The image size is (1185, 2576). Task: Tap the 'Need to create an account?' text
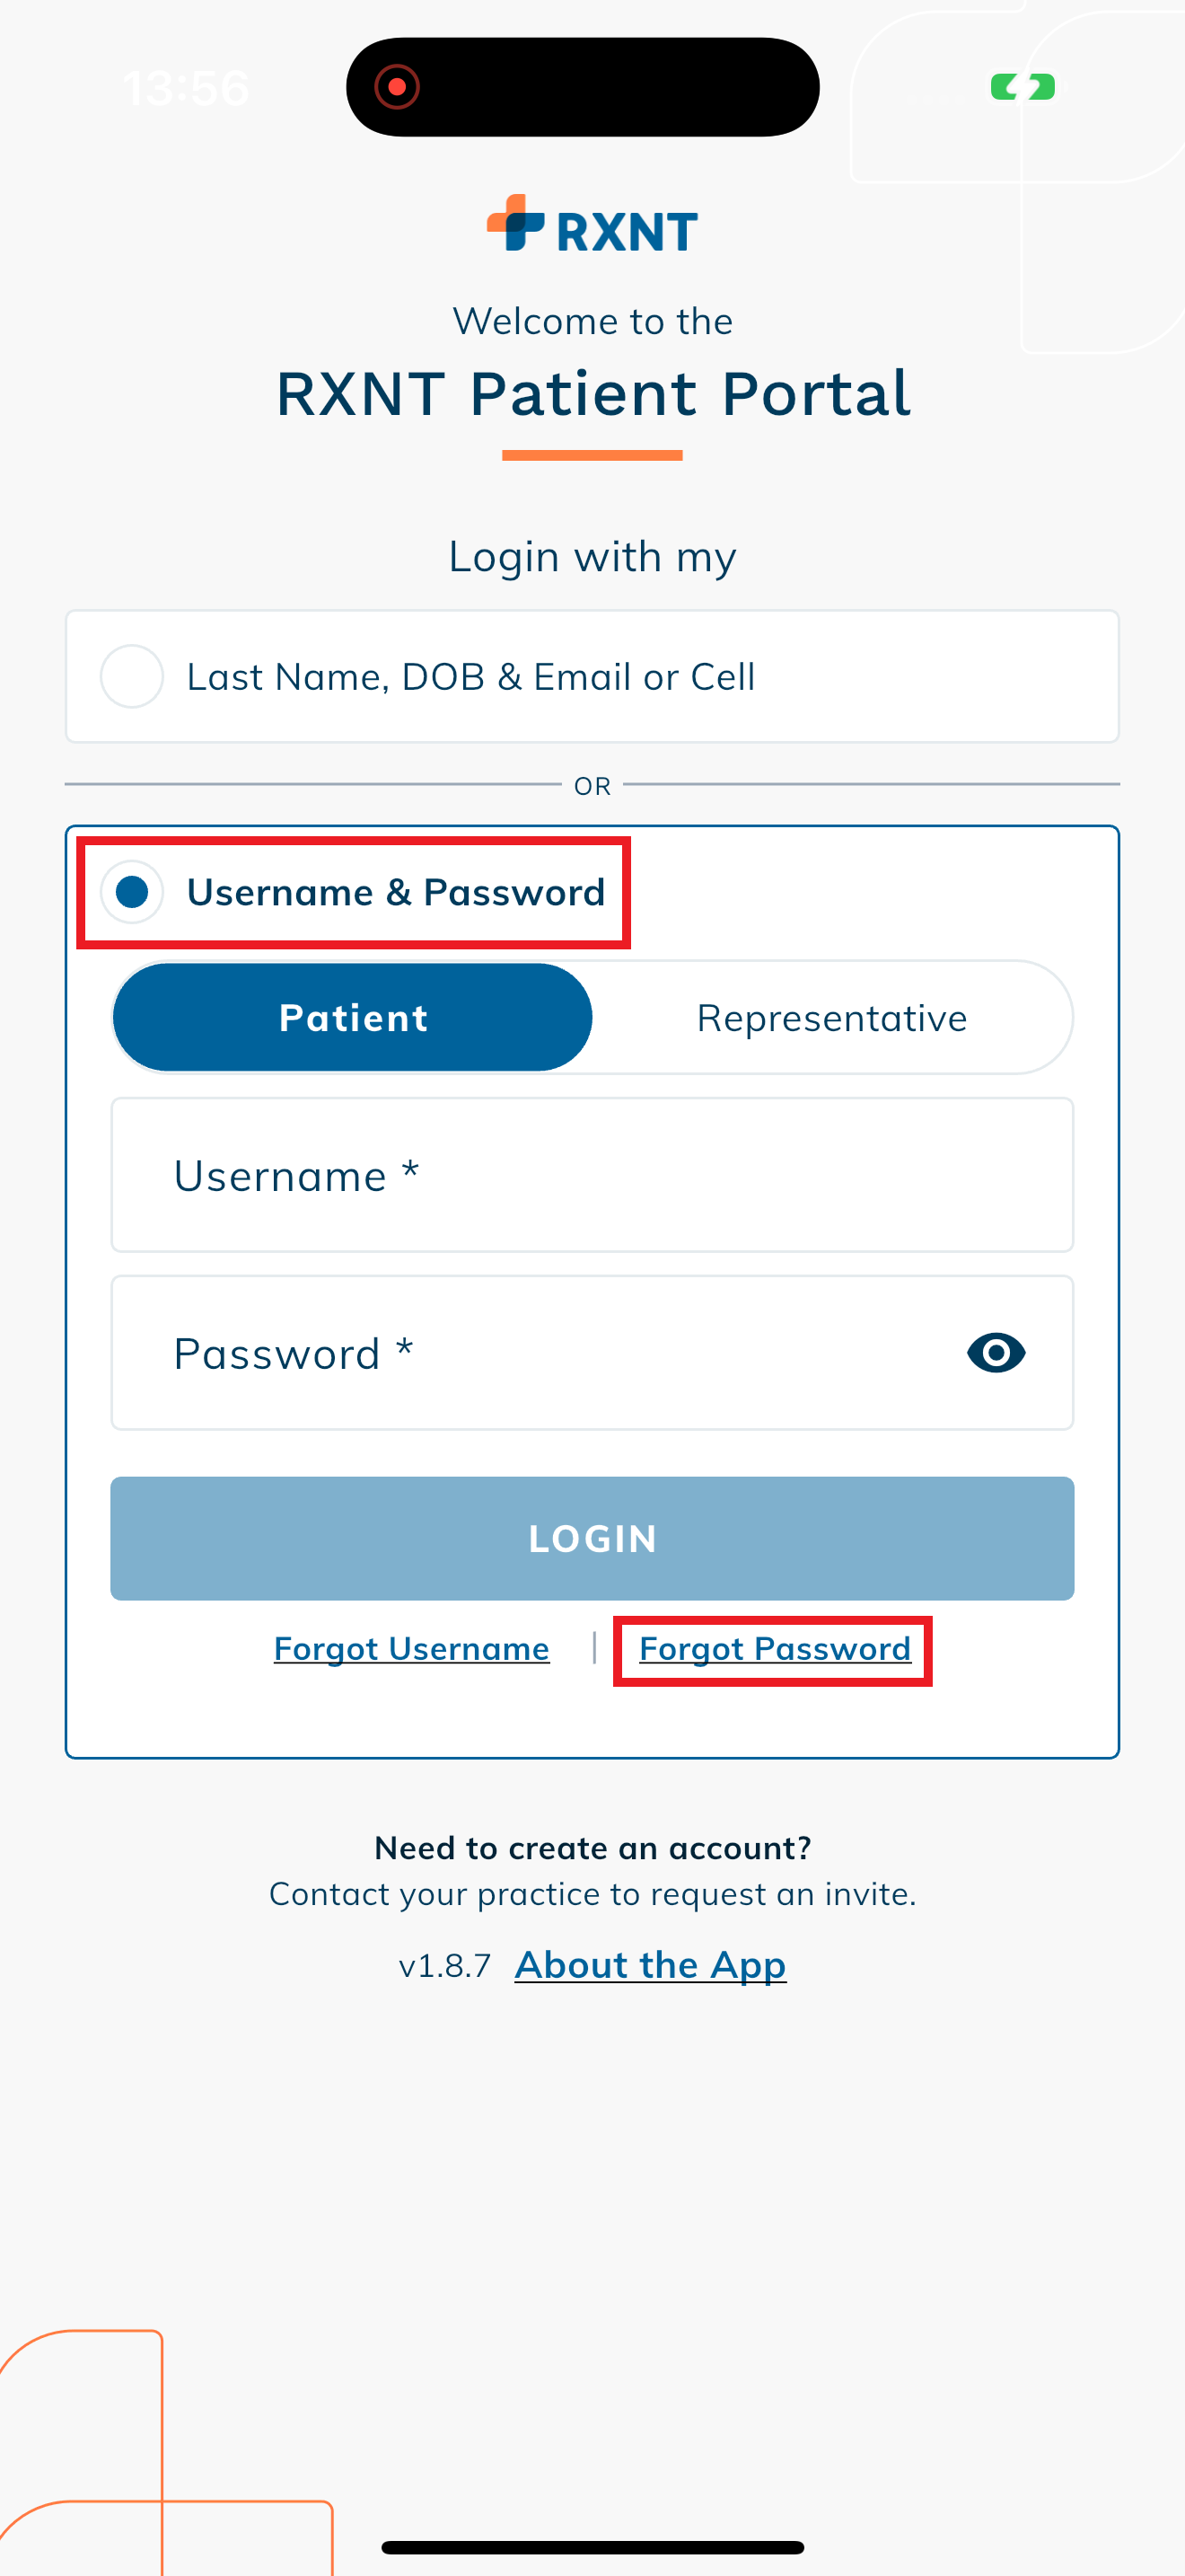pos(592,1848)
